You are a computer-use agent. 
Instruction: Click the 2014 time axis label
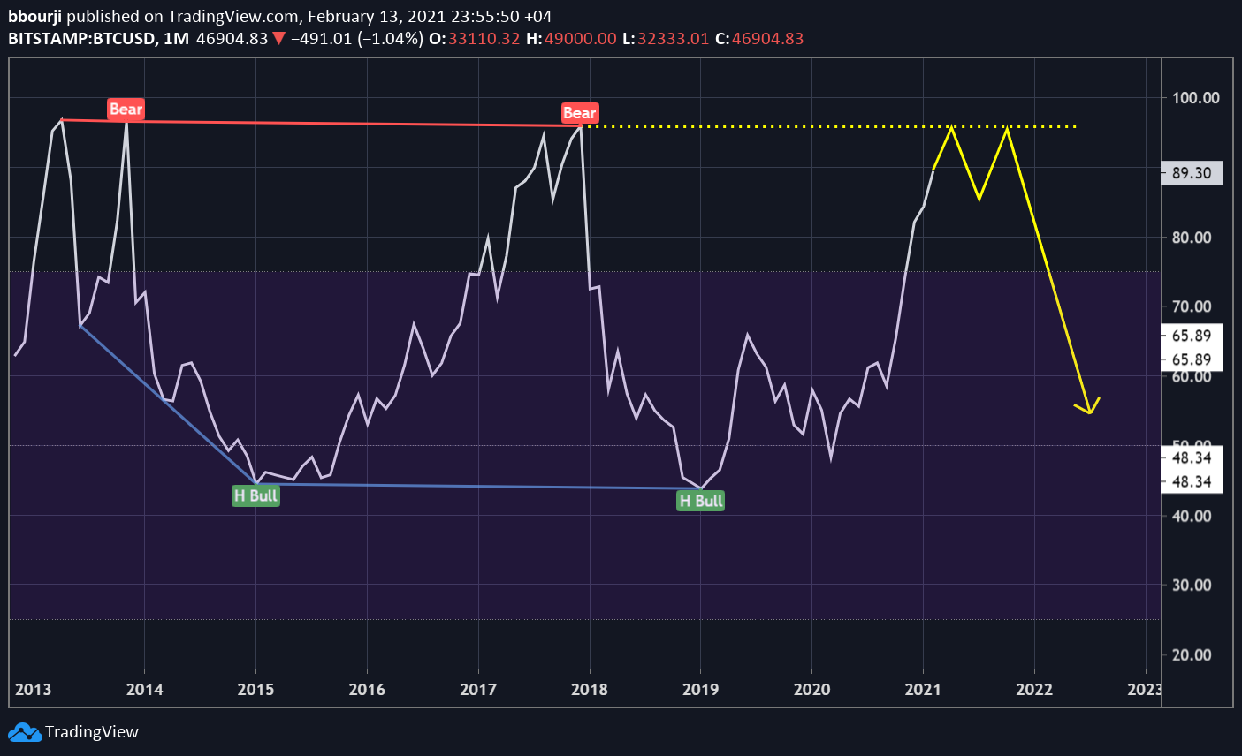(x=145, y=690)
